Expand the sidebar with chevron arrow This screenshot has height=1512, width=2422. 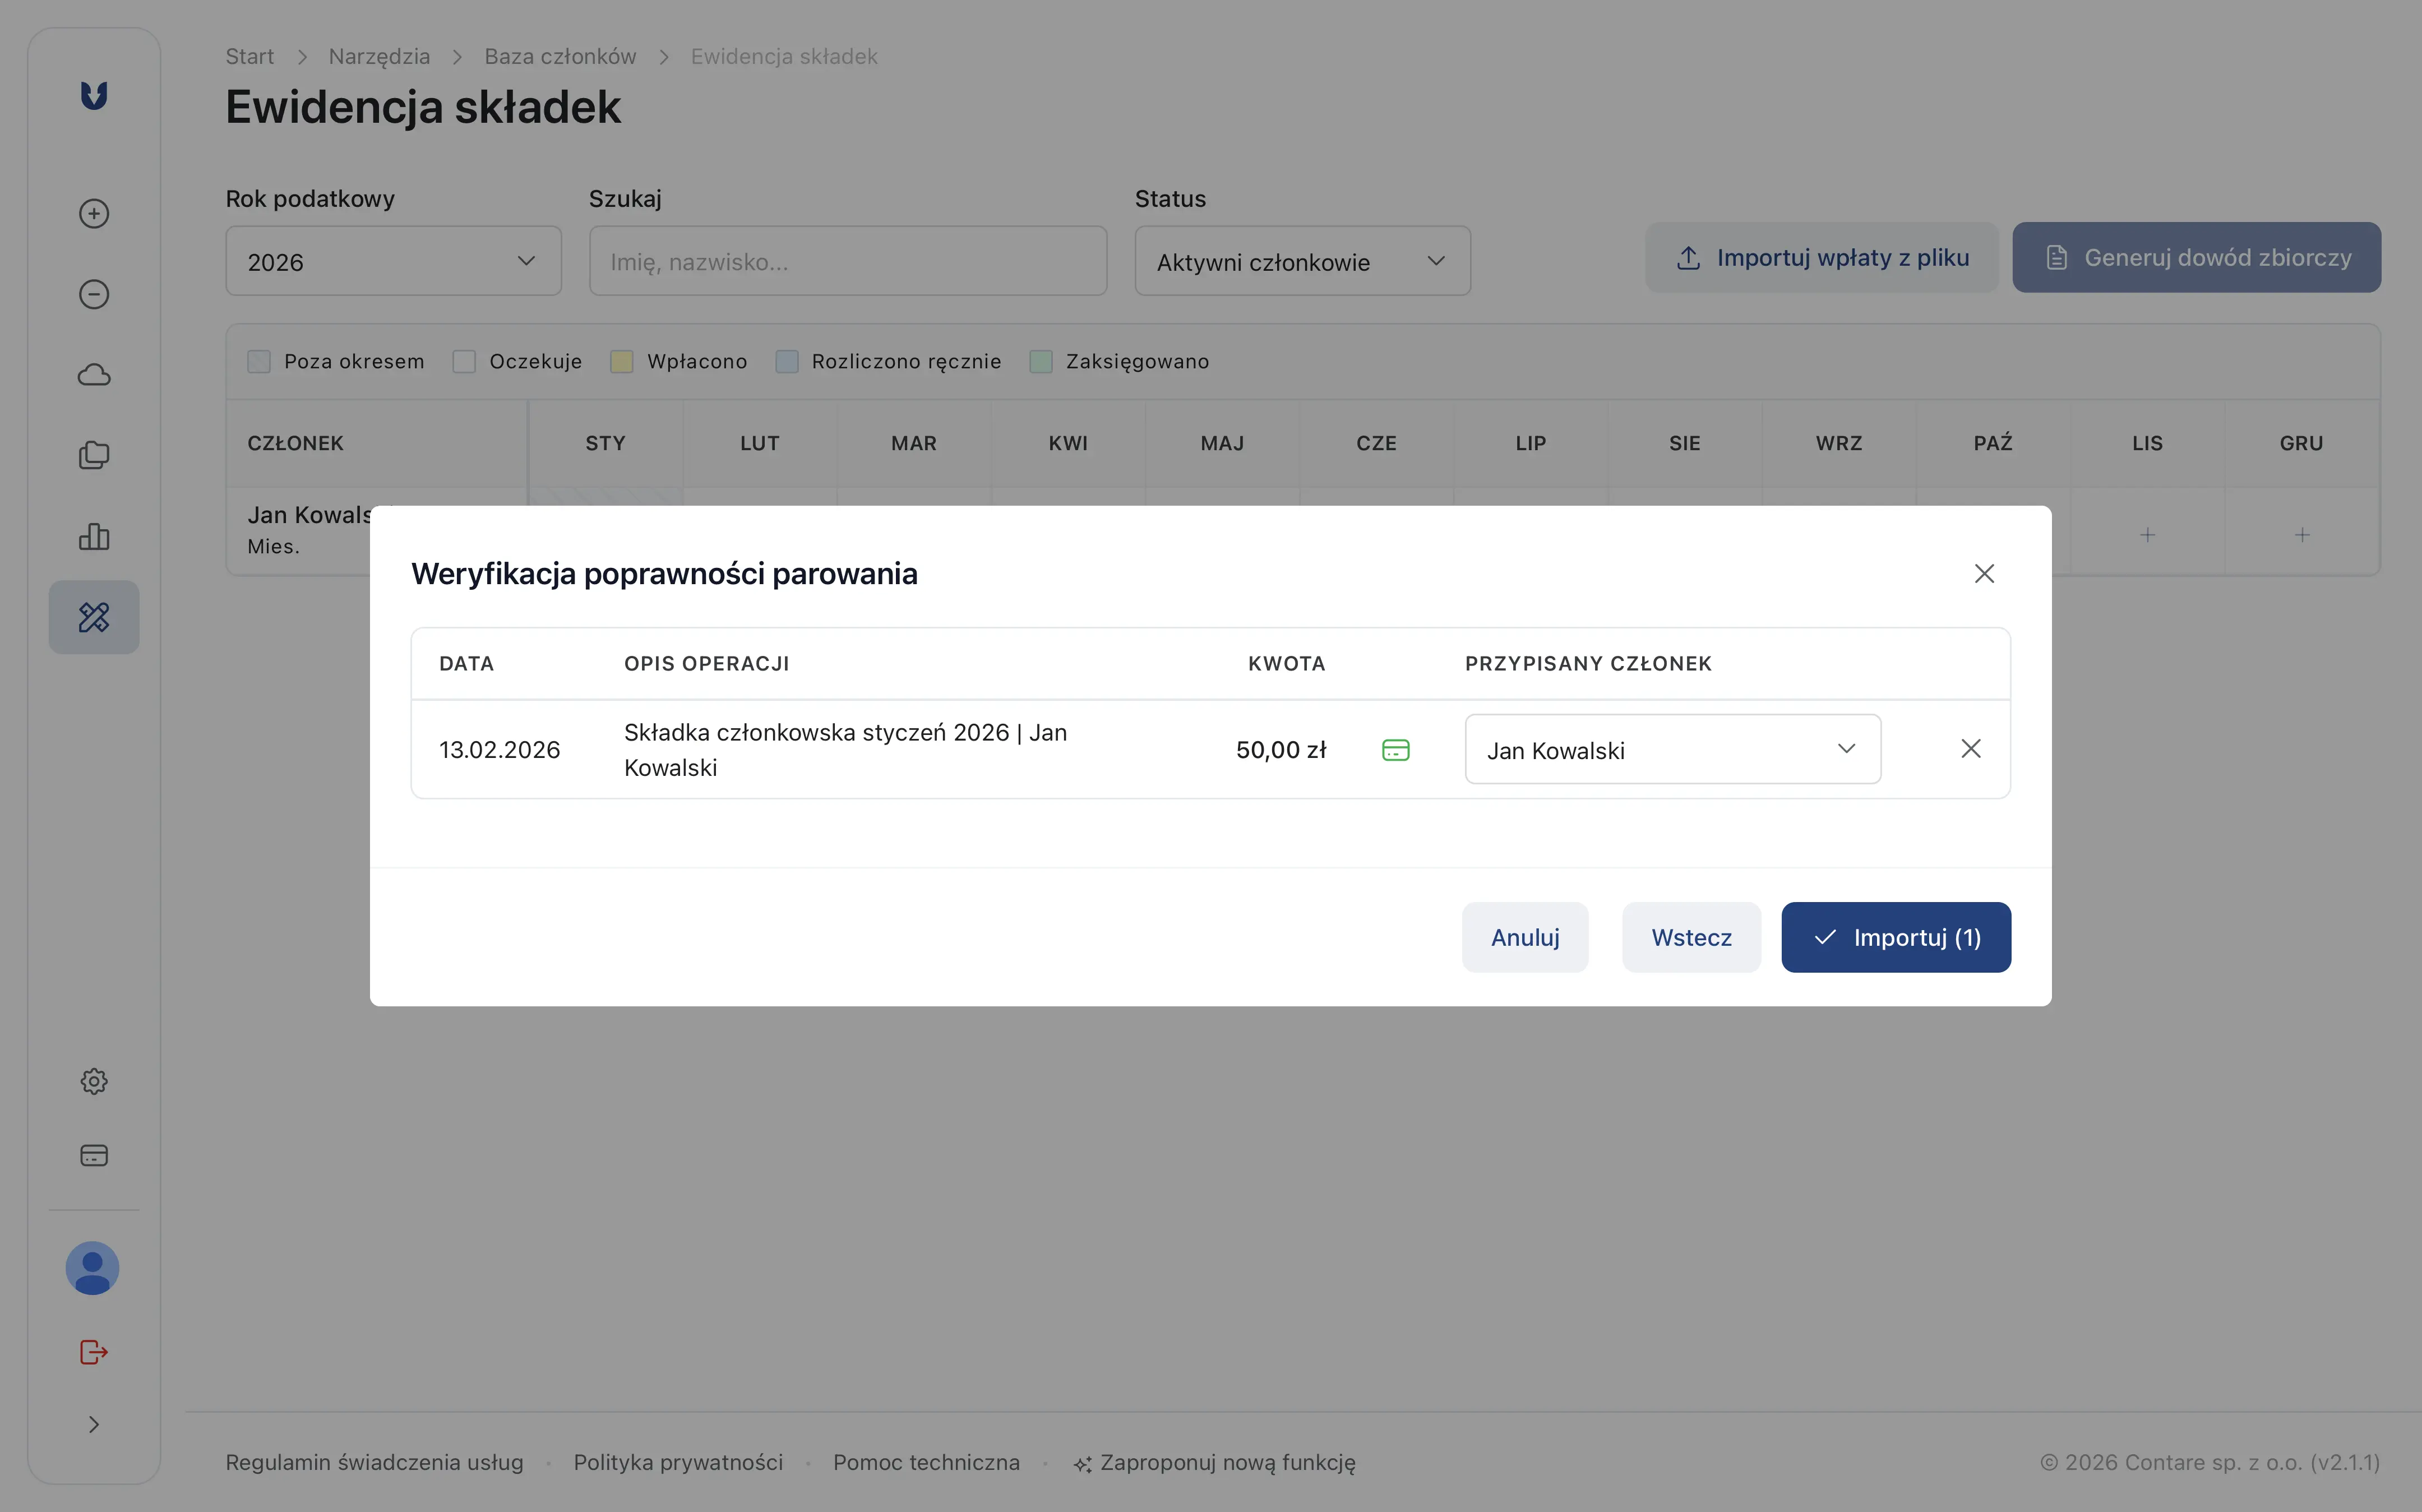click(x=94, y=1424)
